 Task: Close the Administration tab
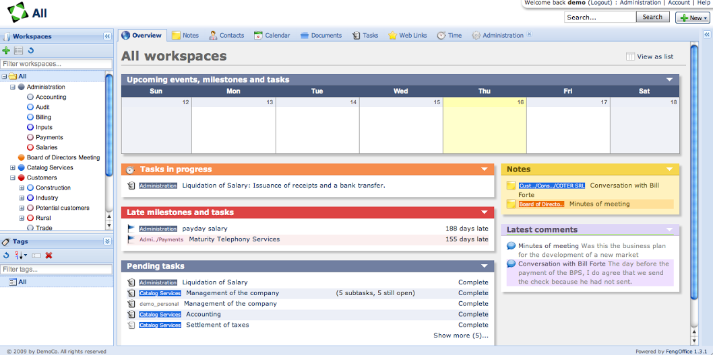529,34
